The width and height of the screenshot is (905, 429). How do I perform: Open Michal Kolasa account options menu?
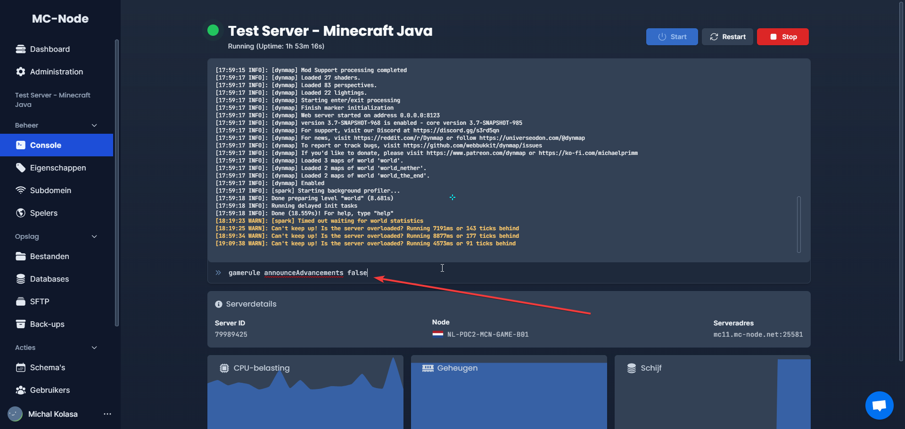(107, 414)
